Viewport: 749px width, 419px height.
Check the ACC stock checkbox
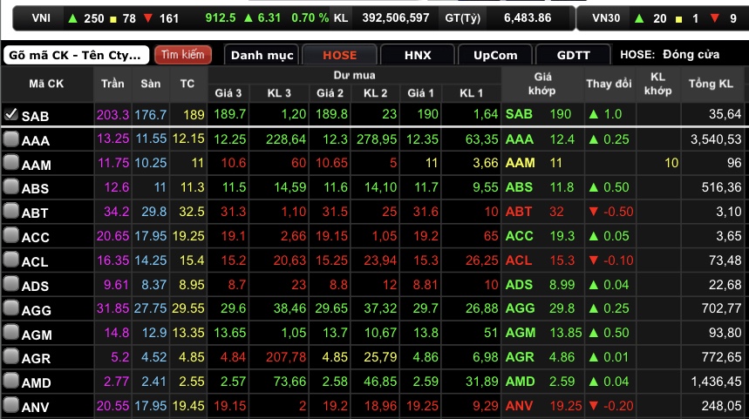(x=10, y=235)
